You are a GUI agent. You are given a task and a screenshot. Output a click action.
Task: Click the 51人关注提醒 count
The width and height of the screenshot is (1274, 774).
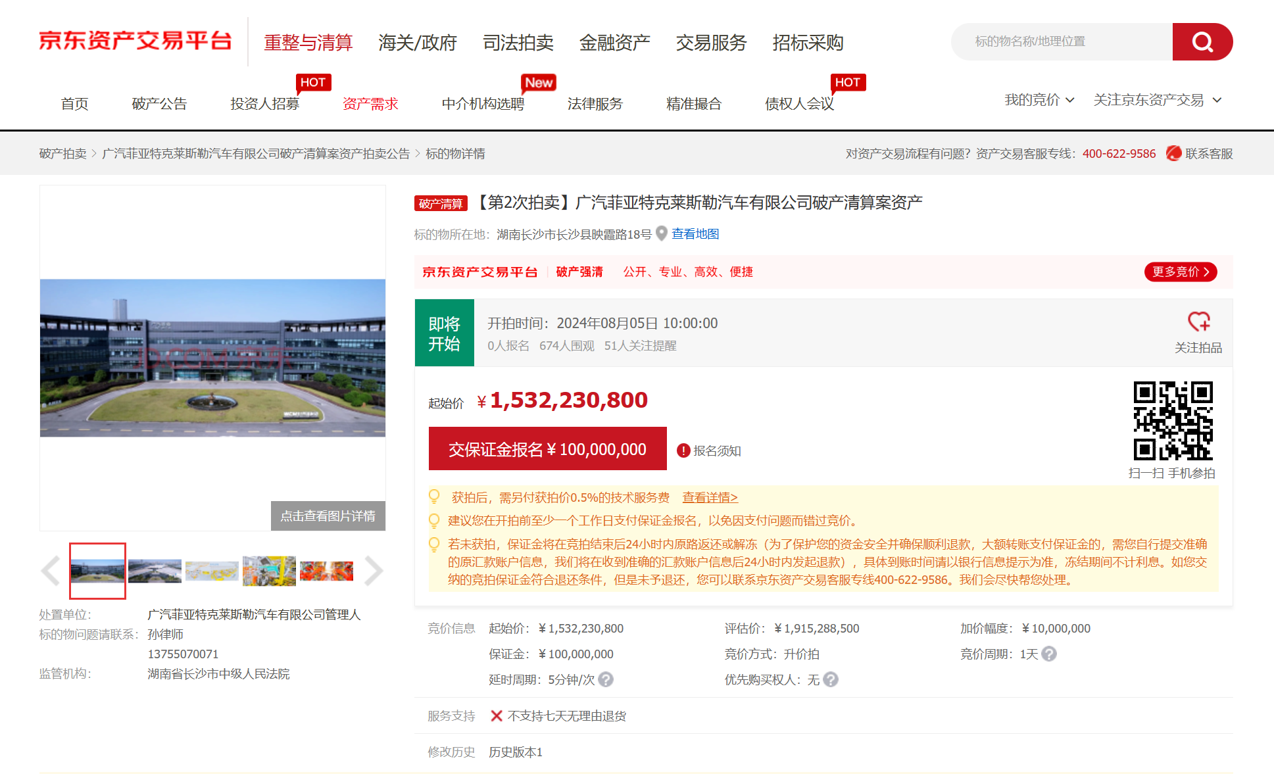point(641,345)
